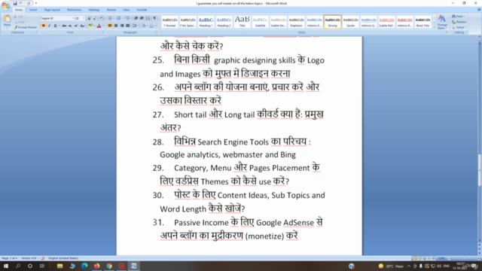Image resolution: width=482 pixels, height=271 pixels.
Task: Click the text highlight color button
Action: coord(90,26)
